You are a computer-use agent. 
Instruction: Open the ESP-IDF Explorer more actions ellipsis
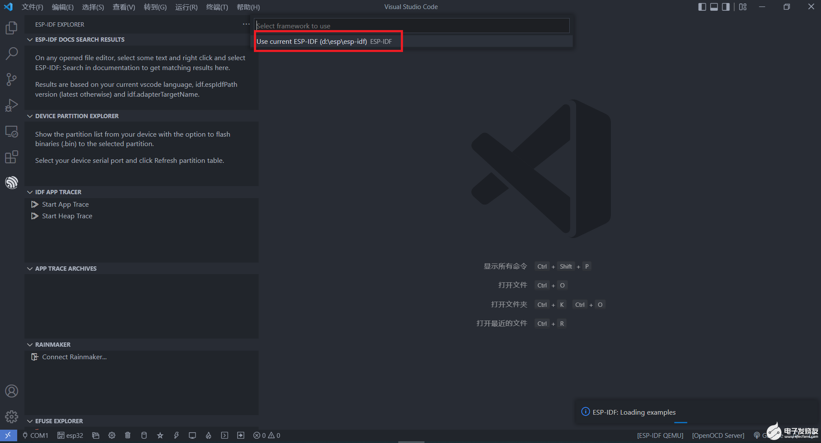[246, 24]
